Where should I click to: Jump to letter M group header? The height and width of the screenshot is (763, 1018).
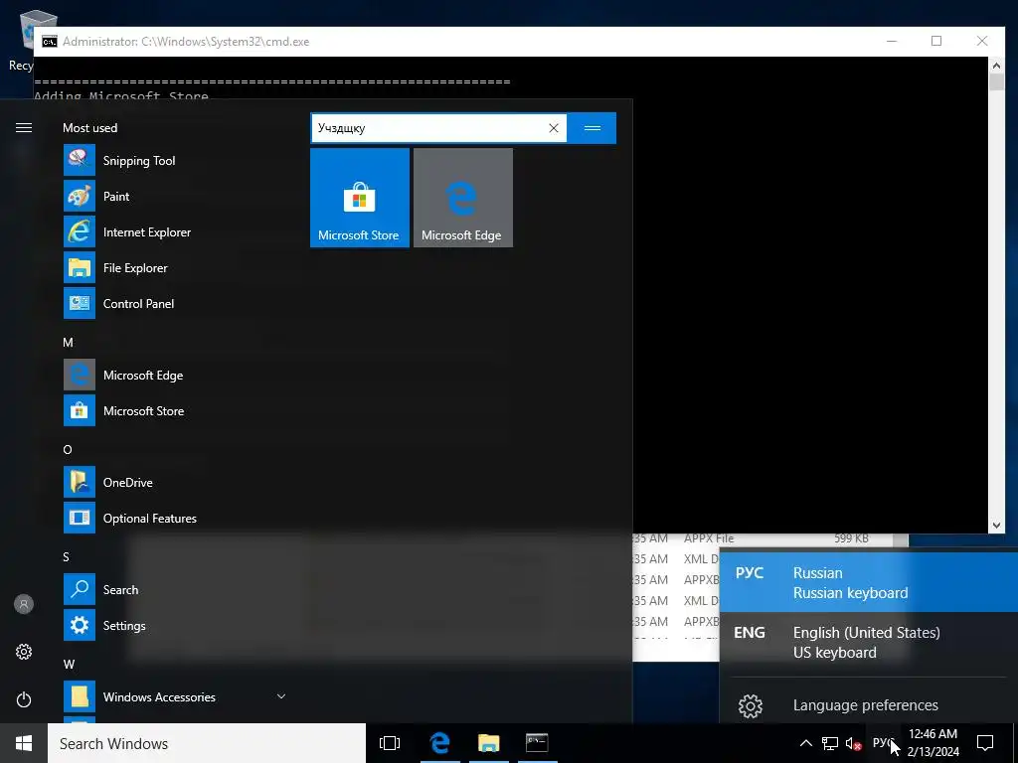pos(69,343)
